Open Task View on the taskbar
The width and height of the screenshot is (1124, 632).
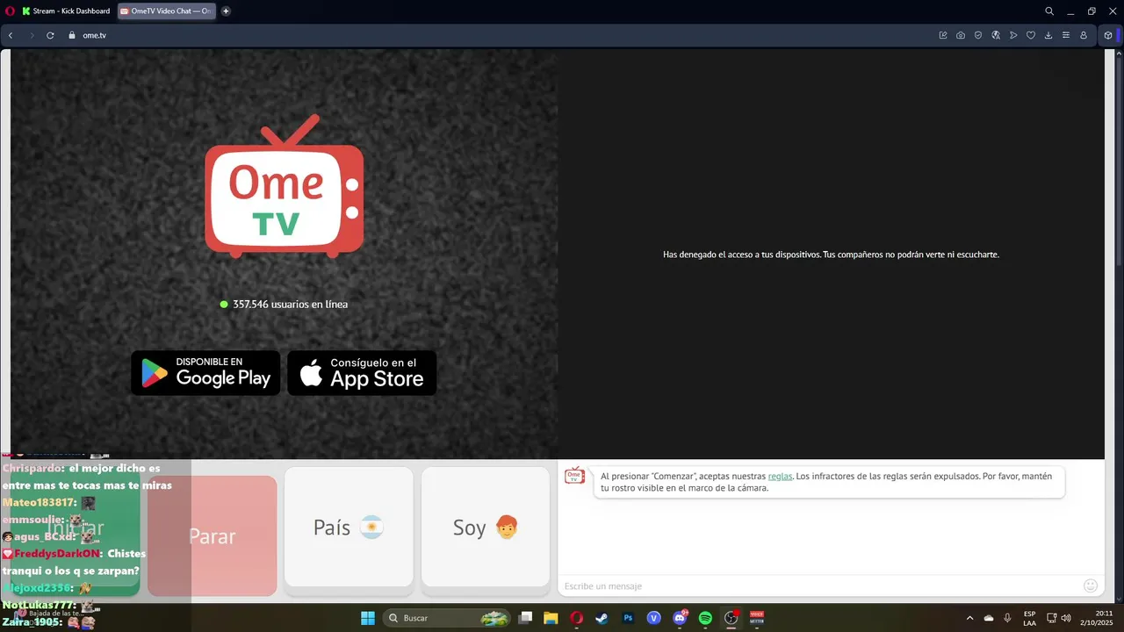[526, 618]
